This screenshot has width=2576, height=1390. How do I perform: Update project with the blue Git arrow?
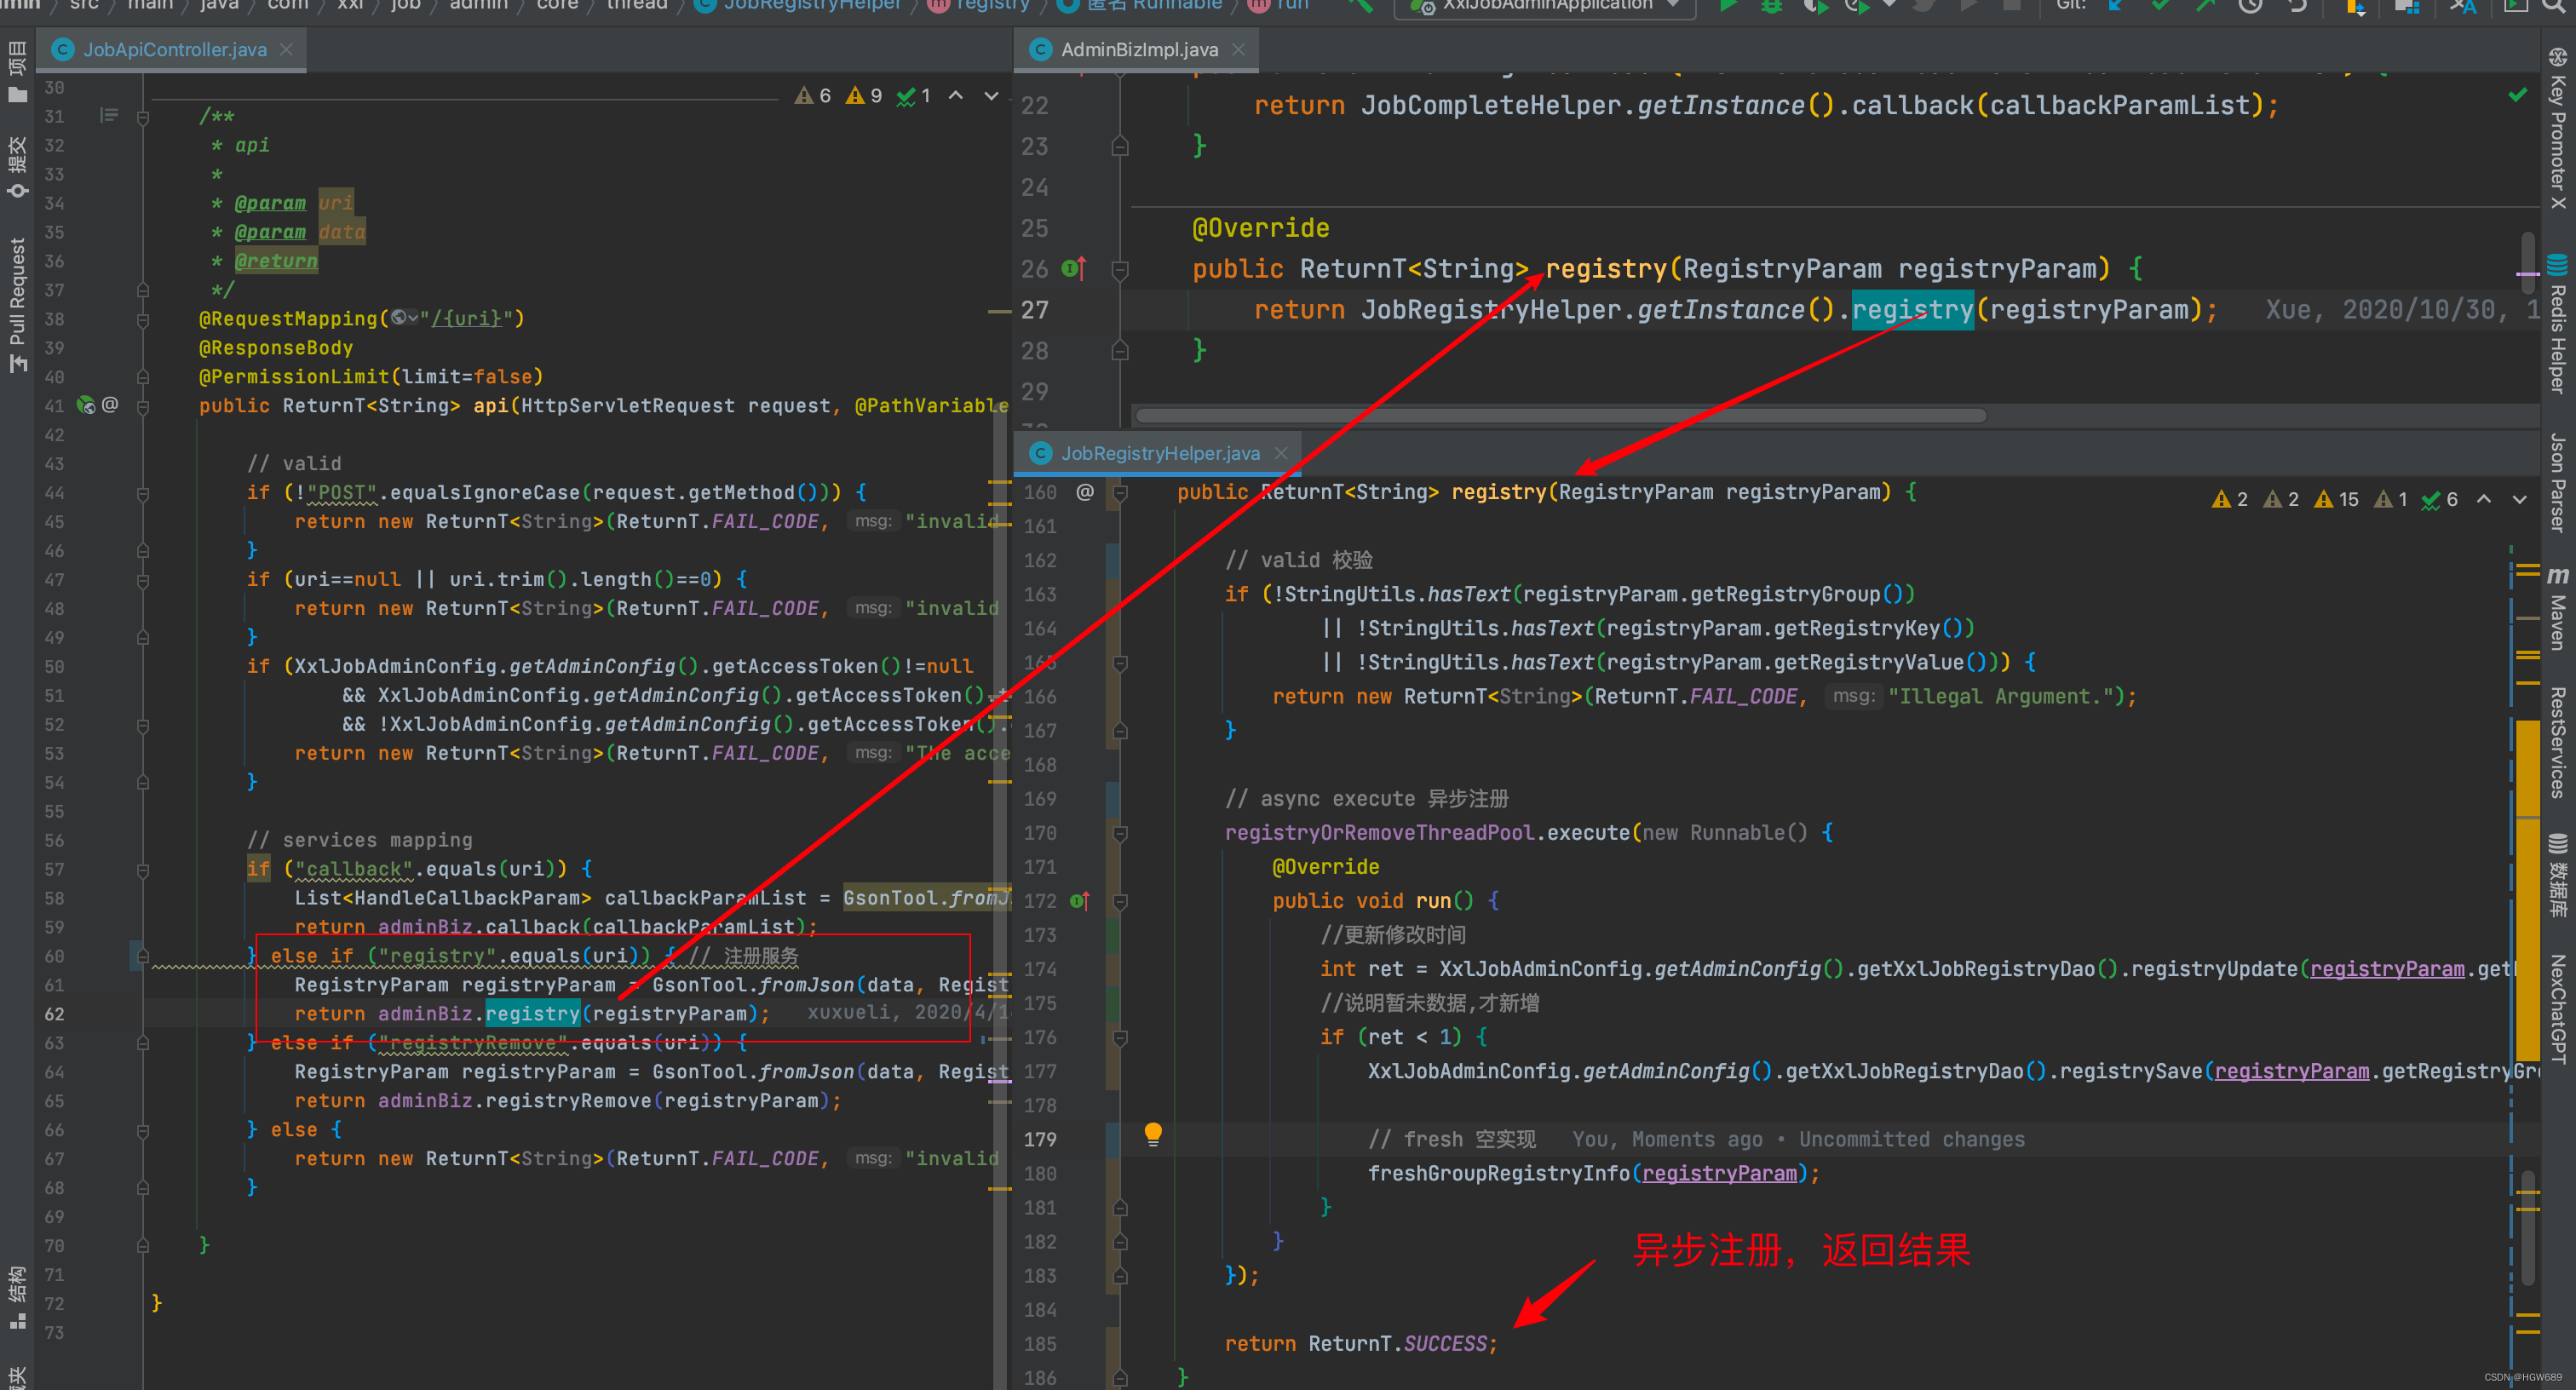pos(2116,5)
